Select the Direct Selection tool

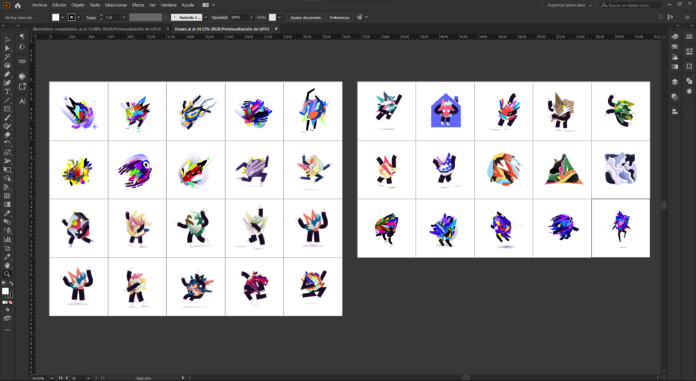pos(7,48)
